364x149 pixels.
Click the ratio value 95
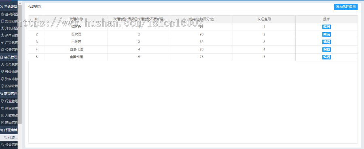201,27
